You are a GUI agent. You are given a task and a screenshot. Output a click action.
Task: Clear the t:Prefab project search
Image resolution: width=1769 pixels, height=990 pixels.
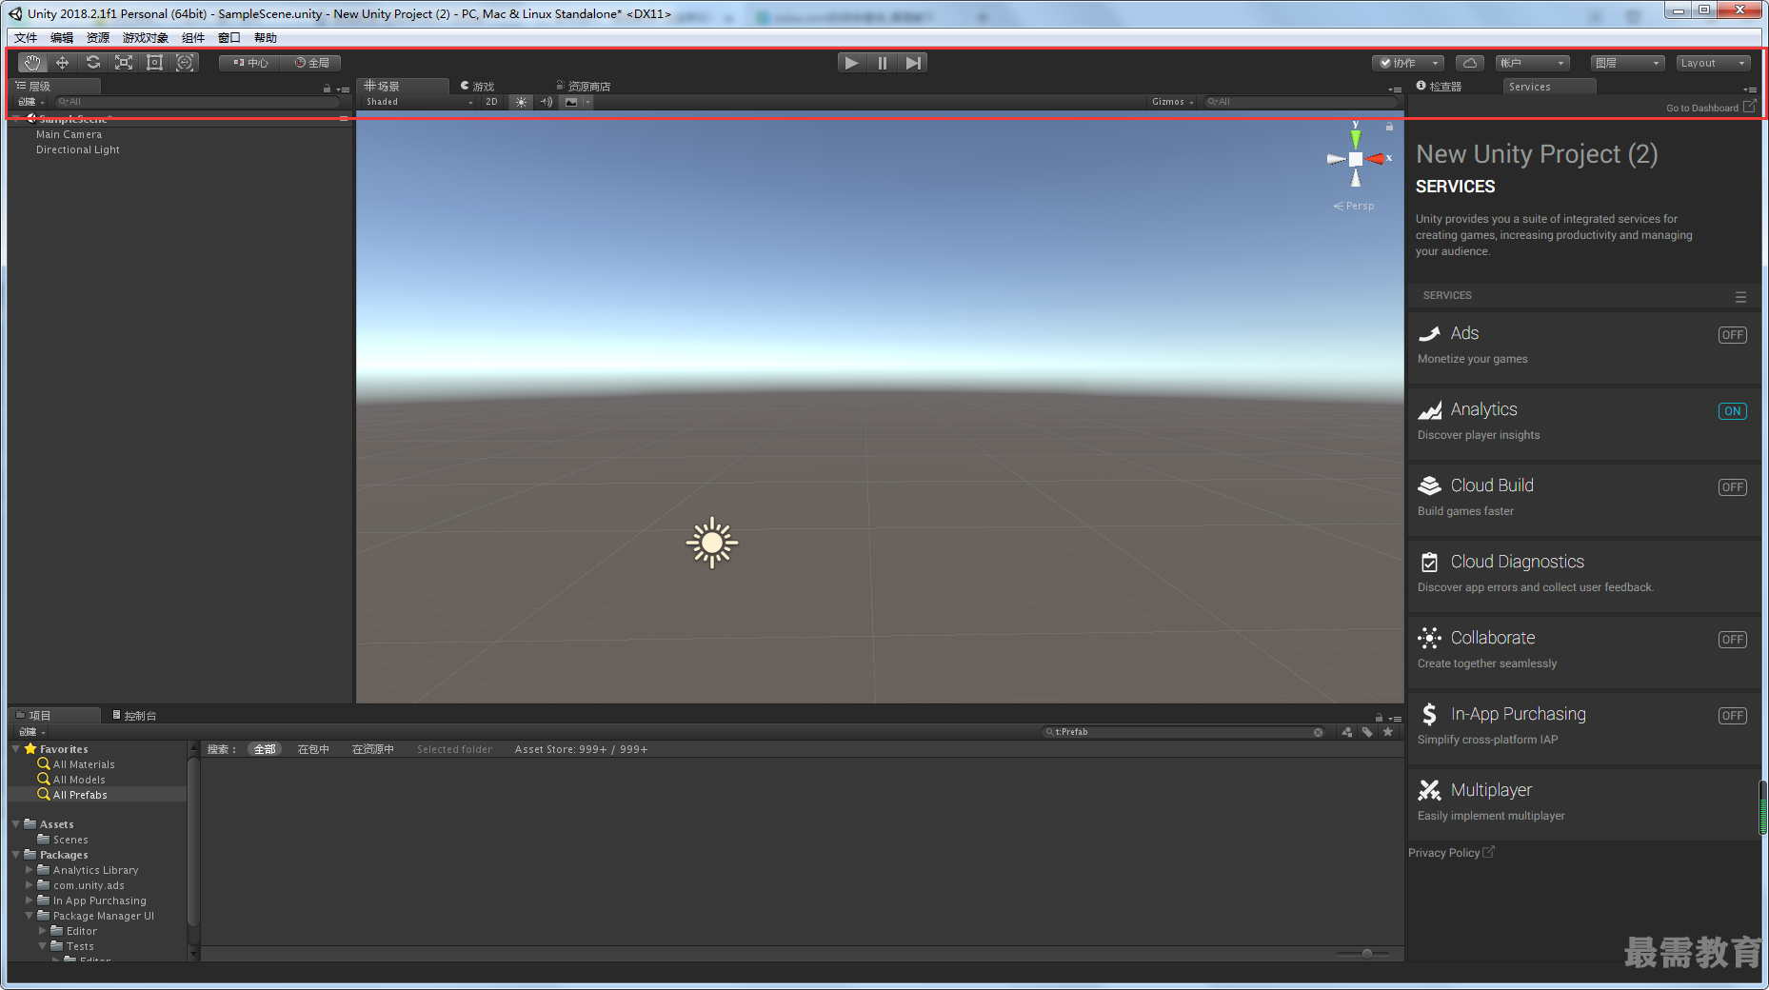tap(1319, 732)
